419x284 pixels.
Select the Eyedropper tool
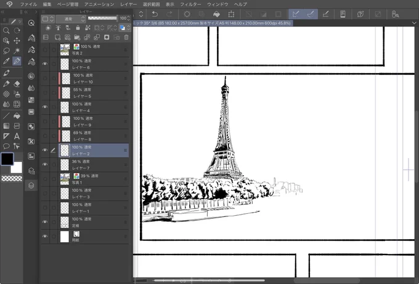pyautogui.click(x=6, y=61)
